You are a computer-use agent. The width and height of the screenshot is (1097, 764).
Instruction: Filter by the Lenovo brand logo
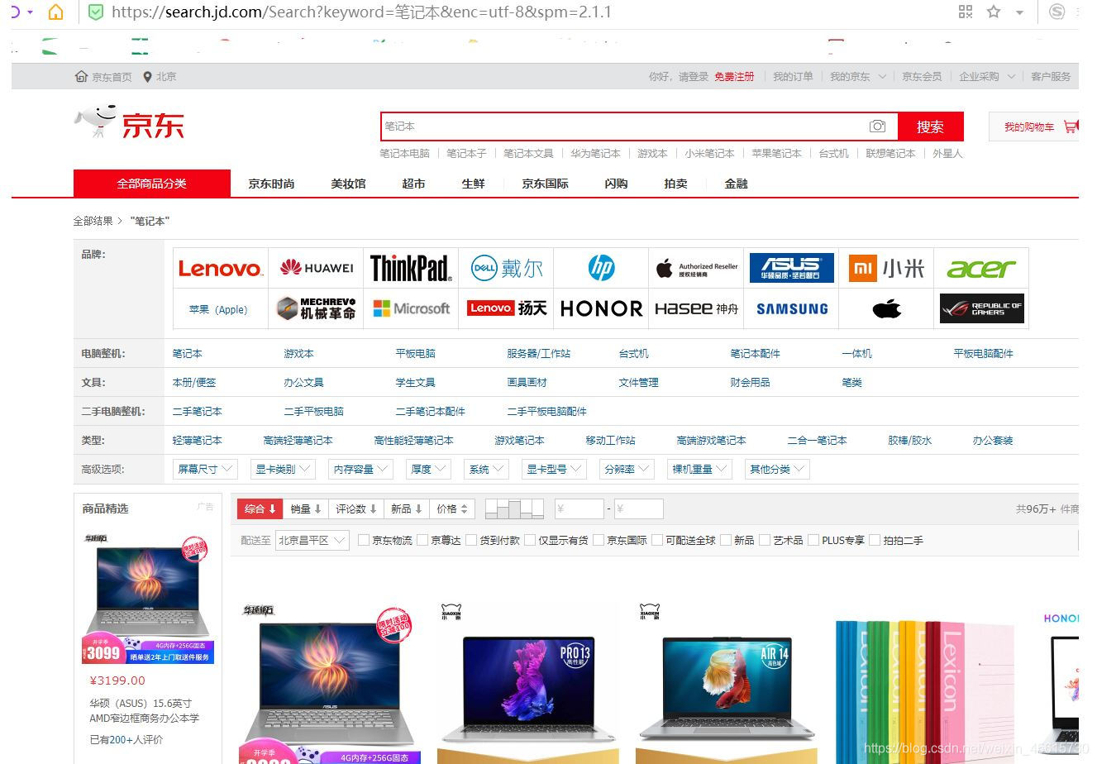pyautogui.click(x=221, y=269)
